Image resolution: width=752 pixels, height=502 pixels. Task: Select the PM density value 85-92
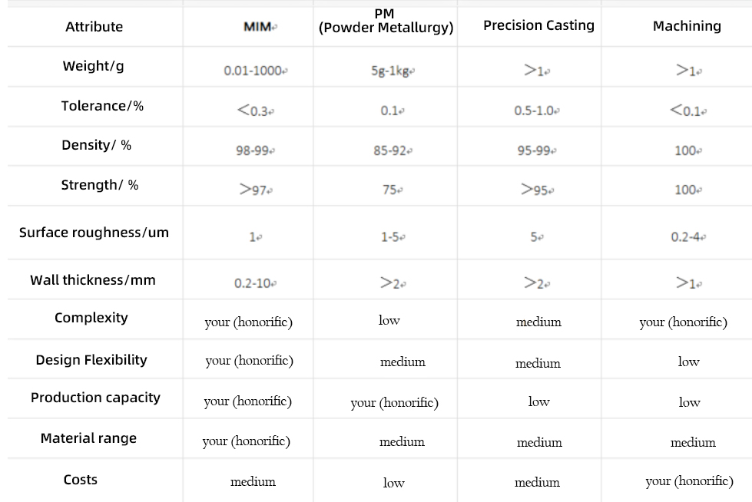pyautogui.click(x=390, y=150)
